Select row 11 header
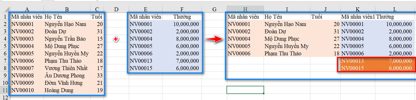 click(5, 90)
